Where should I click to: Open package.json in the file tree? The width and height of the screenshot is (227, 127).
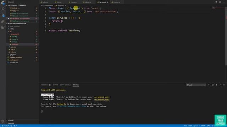click(22, 60)
